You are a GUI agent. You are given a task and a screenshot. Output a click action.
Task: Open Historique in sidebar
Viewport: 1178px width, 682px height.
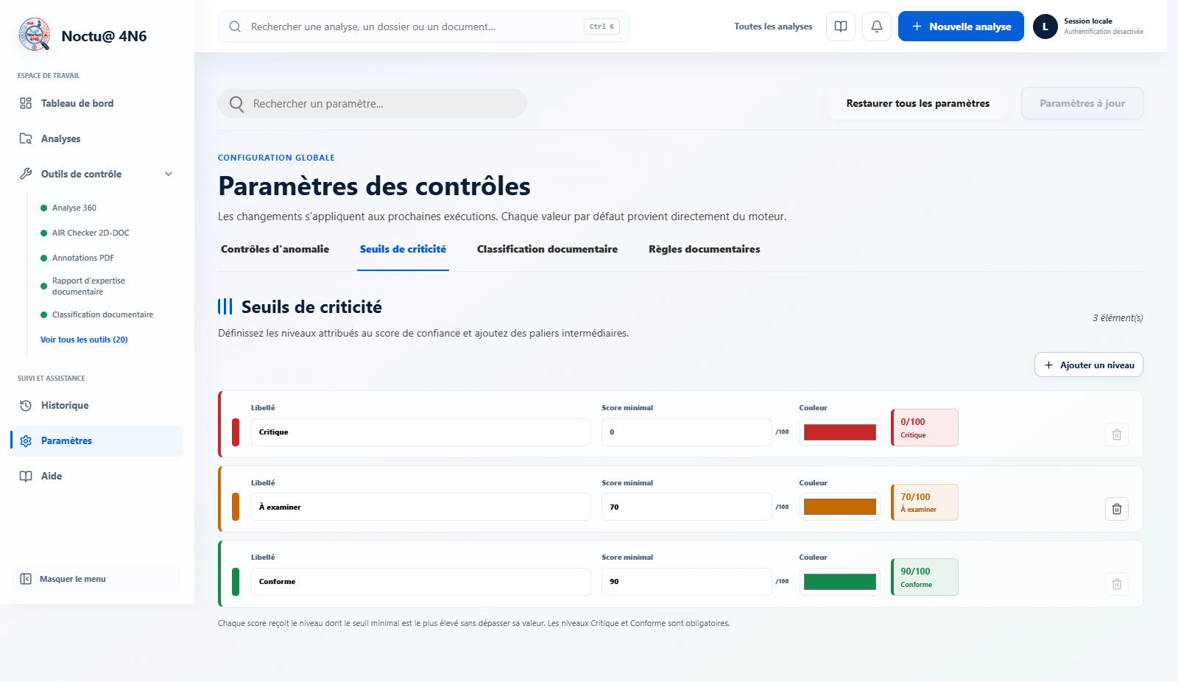[x=96, y=405]
